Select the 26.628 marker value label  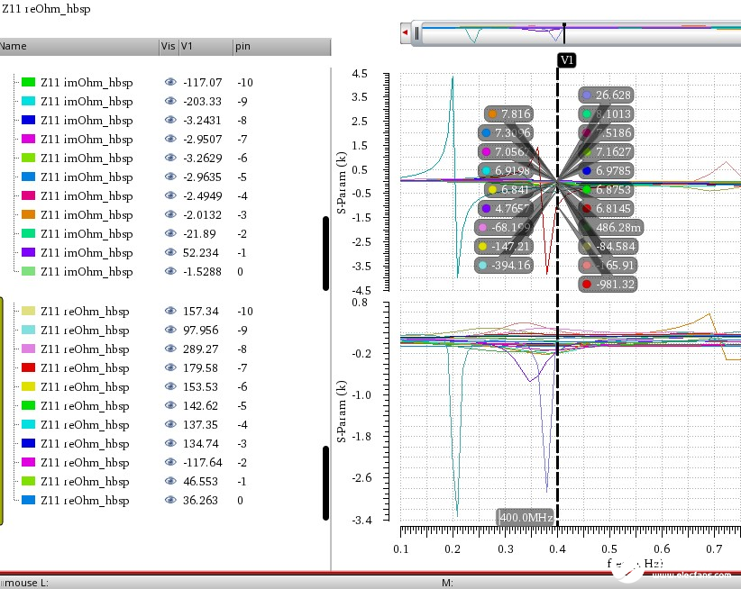(607, 95)
